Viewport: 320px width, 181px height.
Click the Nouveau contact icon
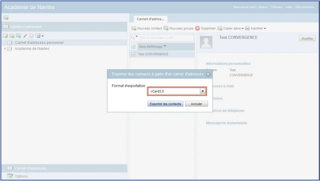coord(134,28)
